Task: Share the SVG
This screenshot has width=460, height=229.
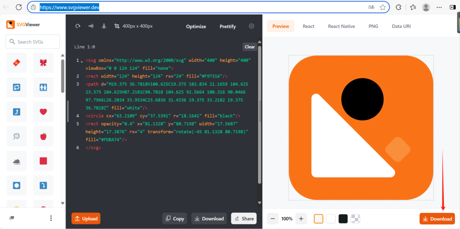Action: (244, 218)
